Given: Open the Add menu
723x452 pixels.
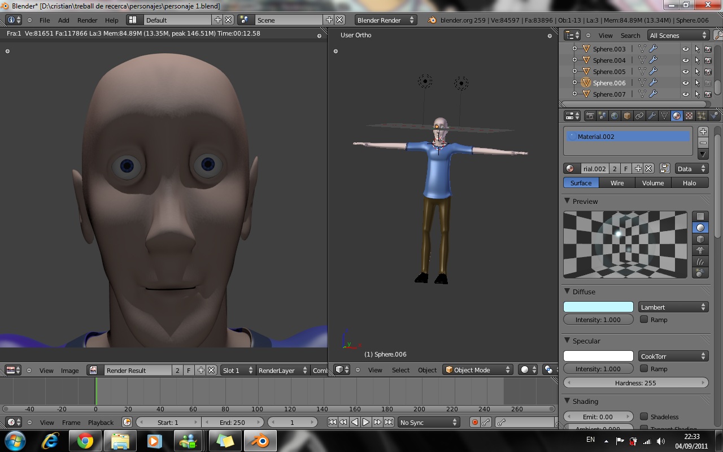Looking at the screenshot, I should coord(64,20).
